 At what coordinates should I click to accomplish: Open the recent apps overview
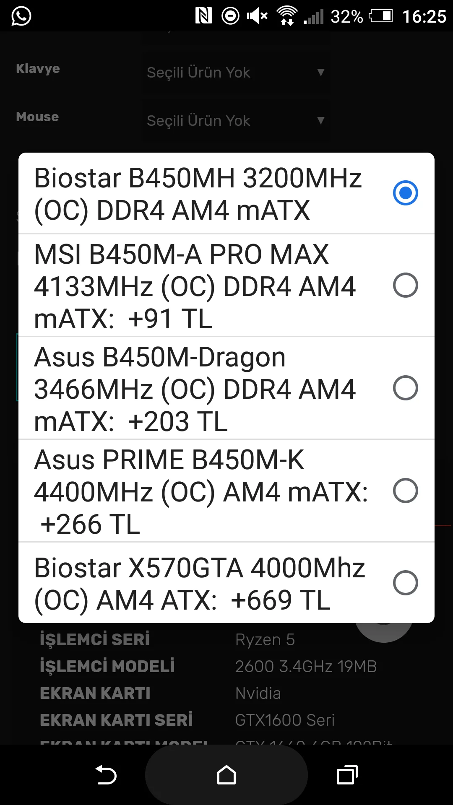[347, 775]
